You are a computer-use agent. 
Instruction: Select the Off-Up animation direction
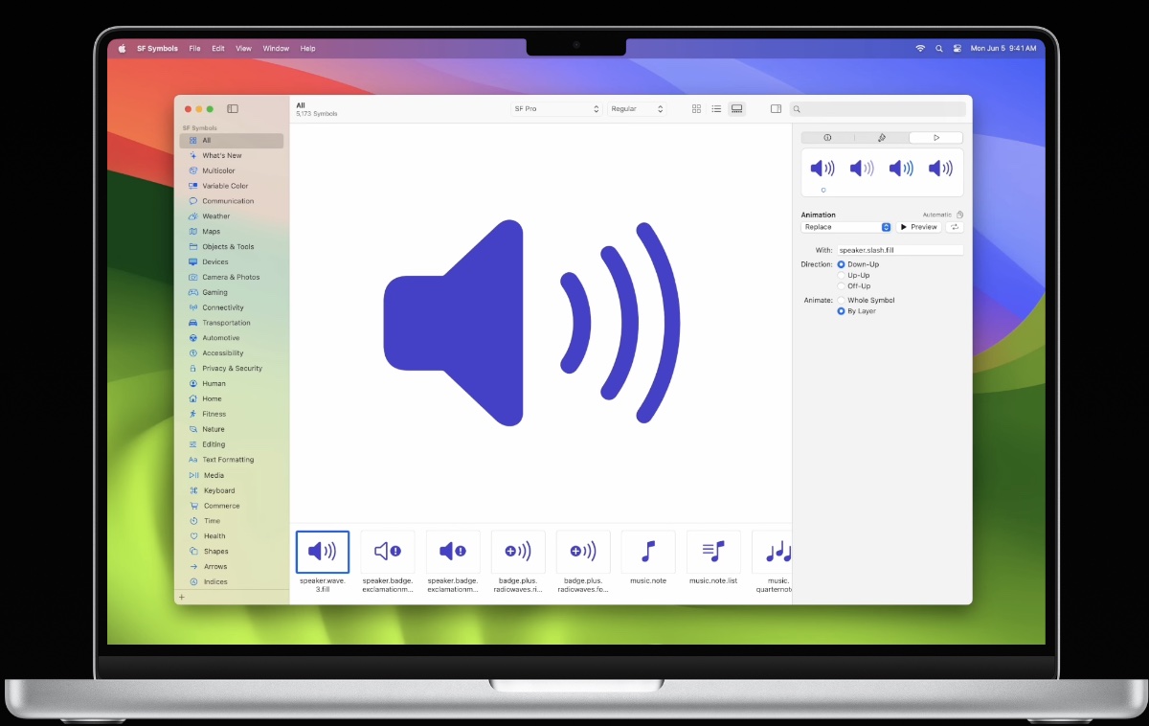842,285
